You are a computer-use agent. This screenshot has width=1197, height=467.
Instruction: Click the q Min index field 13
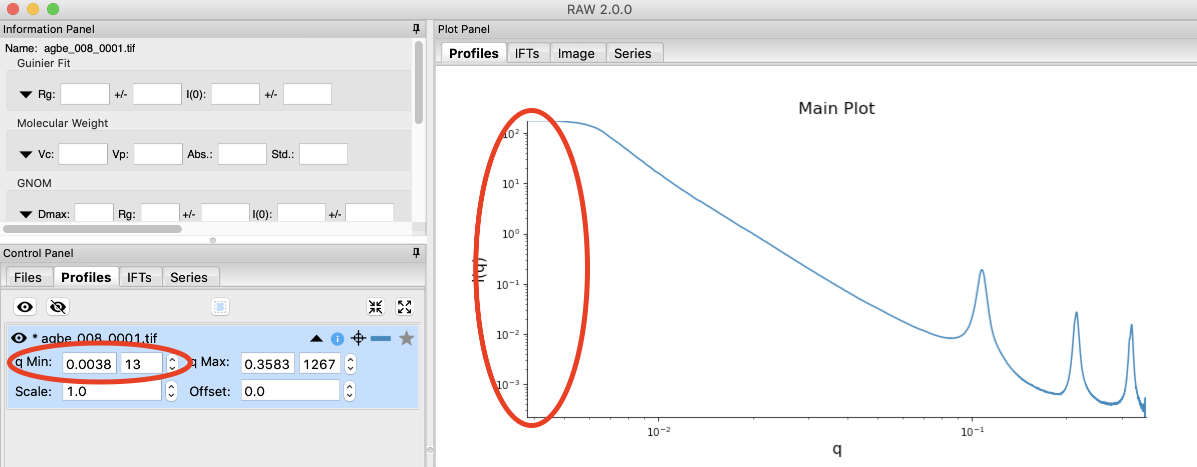[142, 363]
